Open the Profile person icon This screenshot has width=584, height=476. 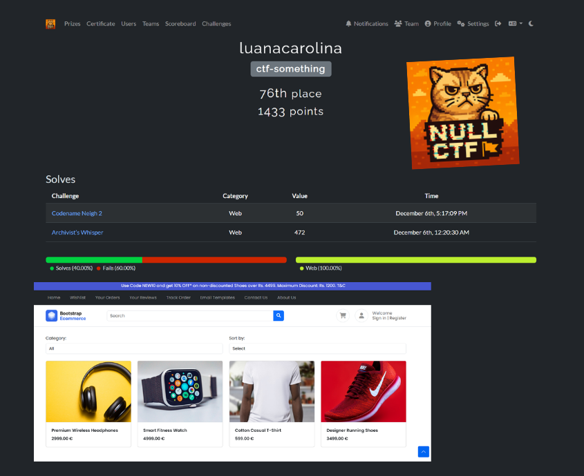(x=427, y=23)
